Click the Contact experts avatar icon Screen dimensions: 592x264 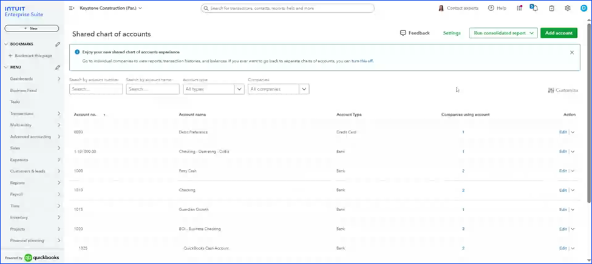(441, 8)
